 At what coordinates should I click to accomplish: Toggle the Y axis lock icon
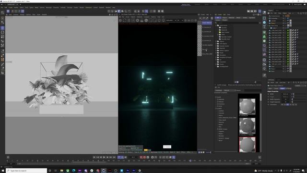tap(16, 11)
